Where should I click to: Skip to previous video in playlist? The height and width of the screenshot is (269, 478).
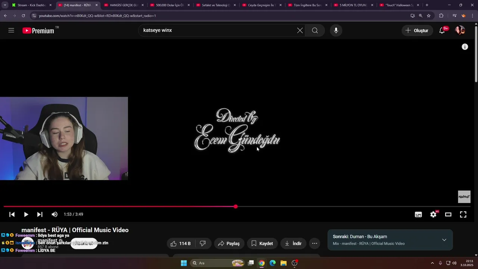point(12,214)
